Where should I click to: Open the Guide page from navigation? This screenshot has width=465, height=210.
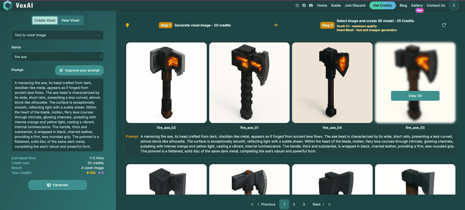point(336,5)
